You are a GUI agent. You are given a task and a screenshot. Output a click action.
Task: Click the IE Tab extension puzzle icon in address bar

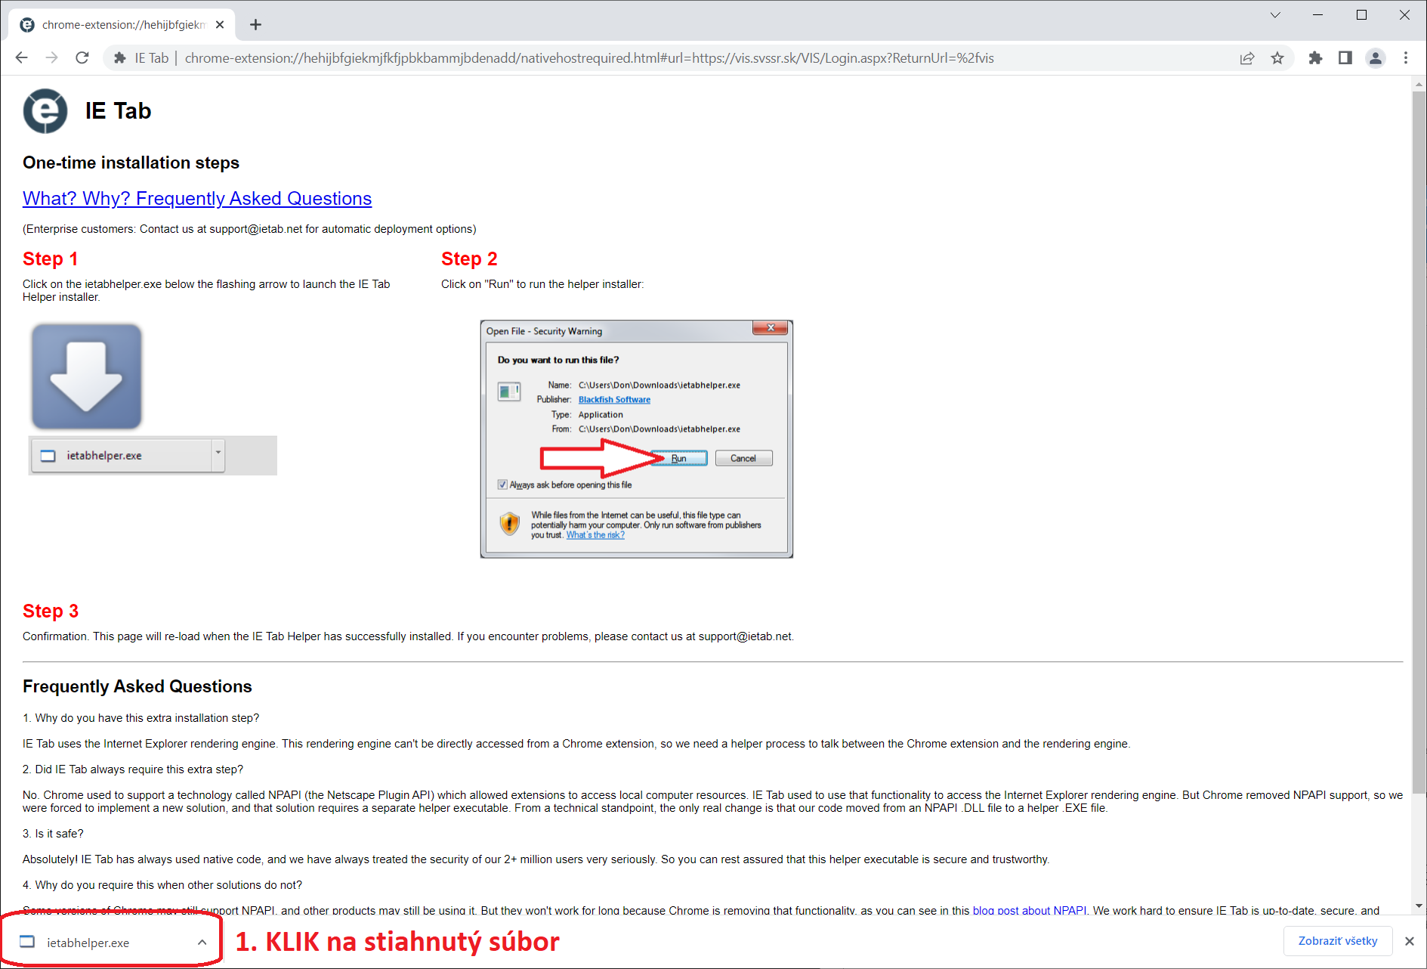click(119, 58)
